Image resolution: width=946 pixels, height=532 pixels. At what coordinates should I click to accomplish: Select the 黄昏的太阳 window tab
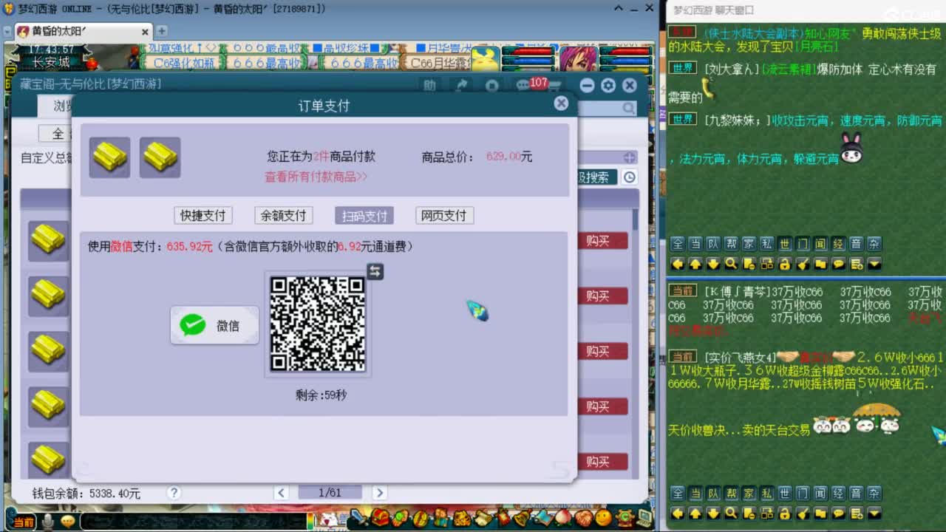83,32
